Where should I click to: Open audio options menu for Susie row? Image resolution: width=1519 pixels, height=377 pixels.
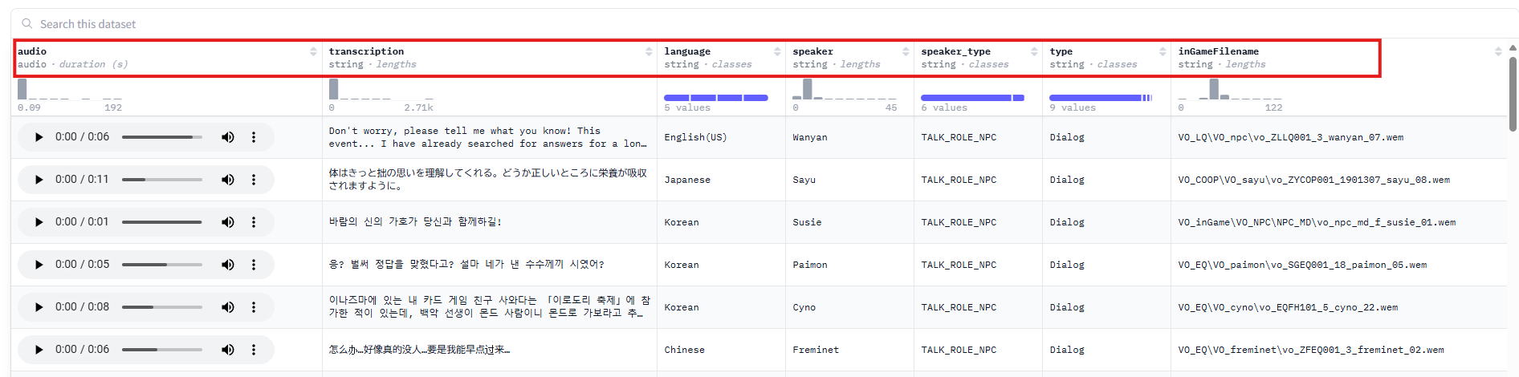coord(254,222)
